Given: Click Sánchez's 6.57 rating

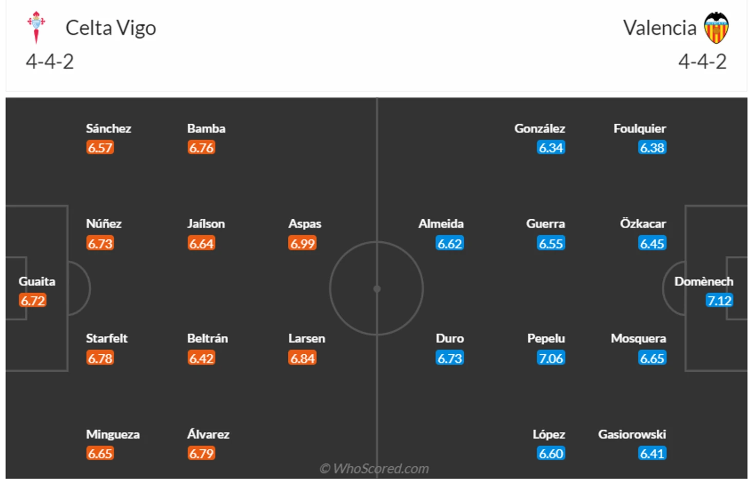Looking at the screenshot, I should [x=100, y=148].
